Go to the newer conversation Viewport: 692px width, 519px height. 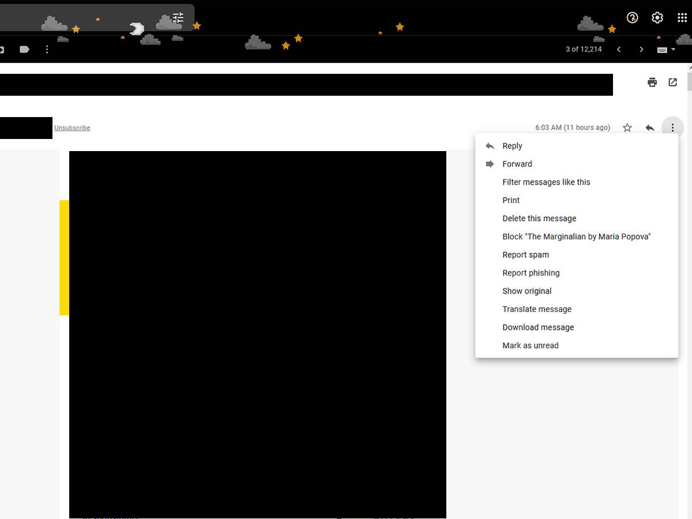[619, 50]
